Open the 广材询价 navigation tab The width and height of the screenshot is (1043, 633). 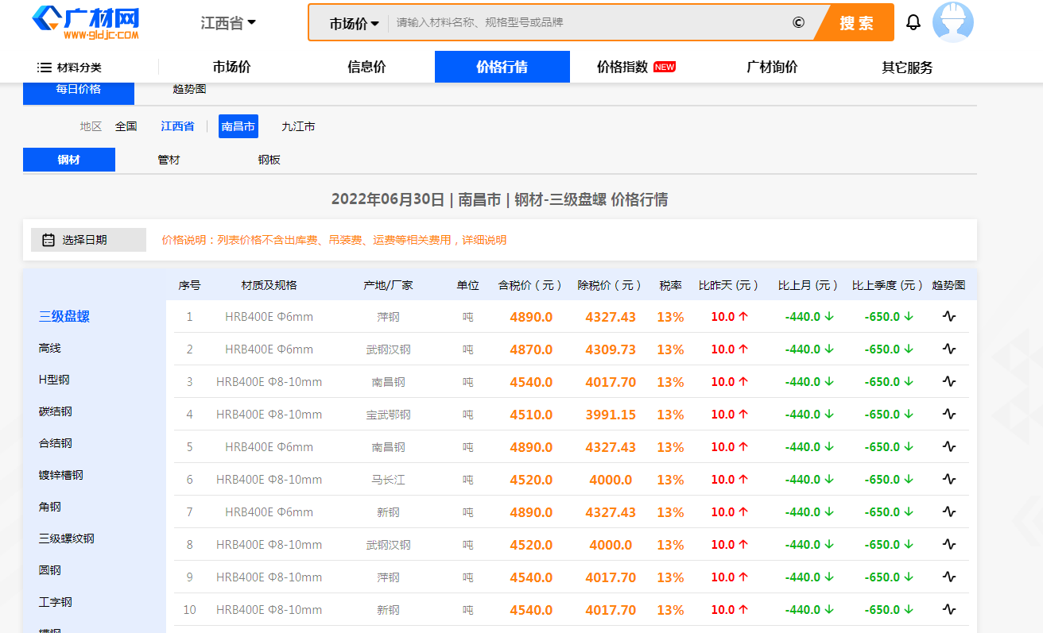click(772, 67)
